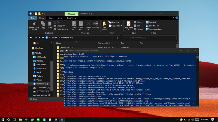Click Select none in ribbon

click(152, 26)
